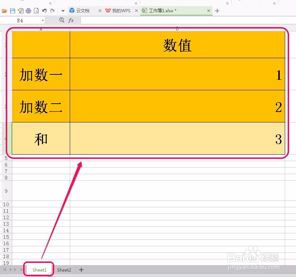Select the yellow highlighted cell containing 和
Screen dimensions: 296x277
(x=40, y=139)
